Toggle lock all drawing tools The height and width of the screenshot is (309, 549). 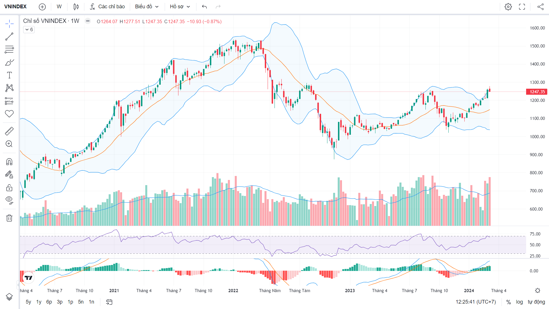pos(9,188)
